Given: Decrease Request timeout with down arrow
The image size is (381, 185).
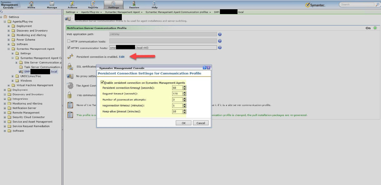Looking at the screenshot, I should [184, 95].
